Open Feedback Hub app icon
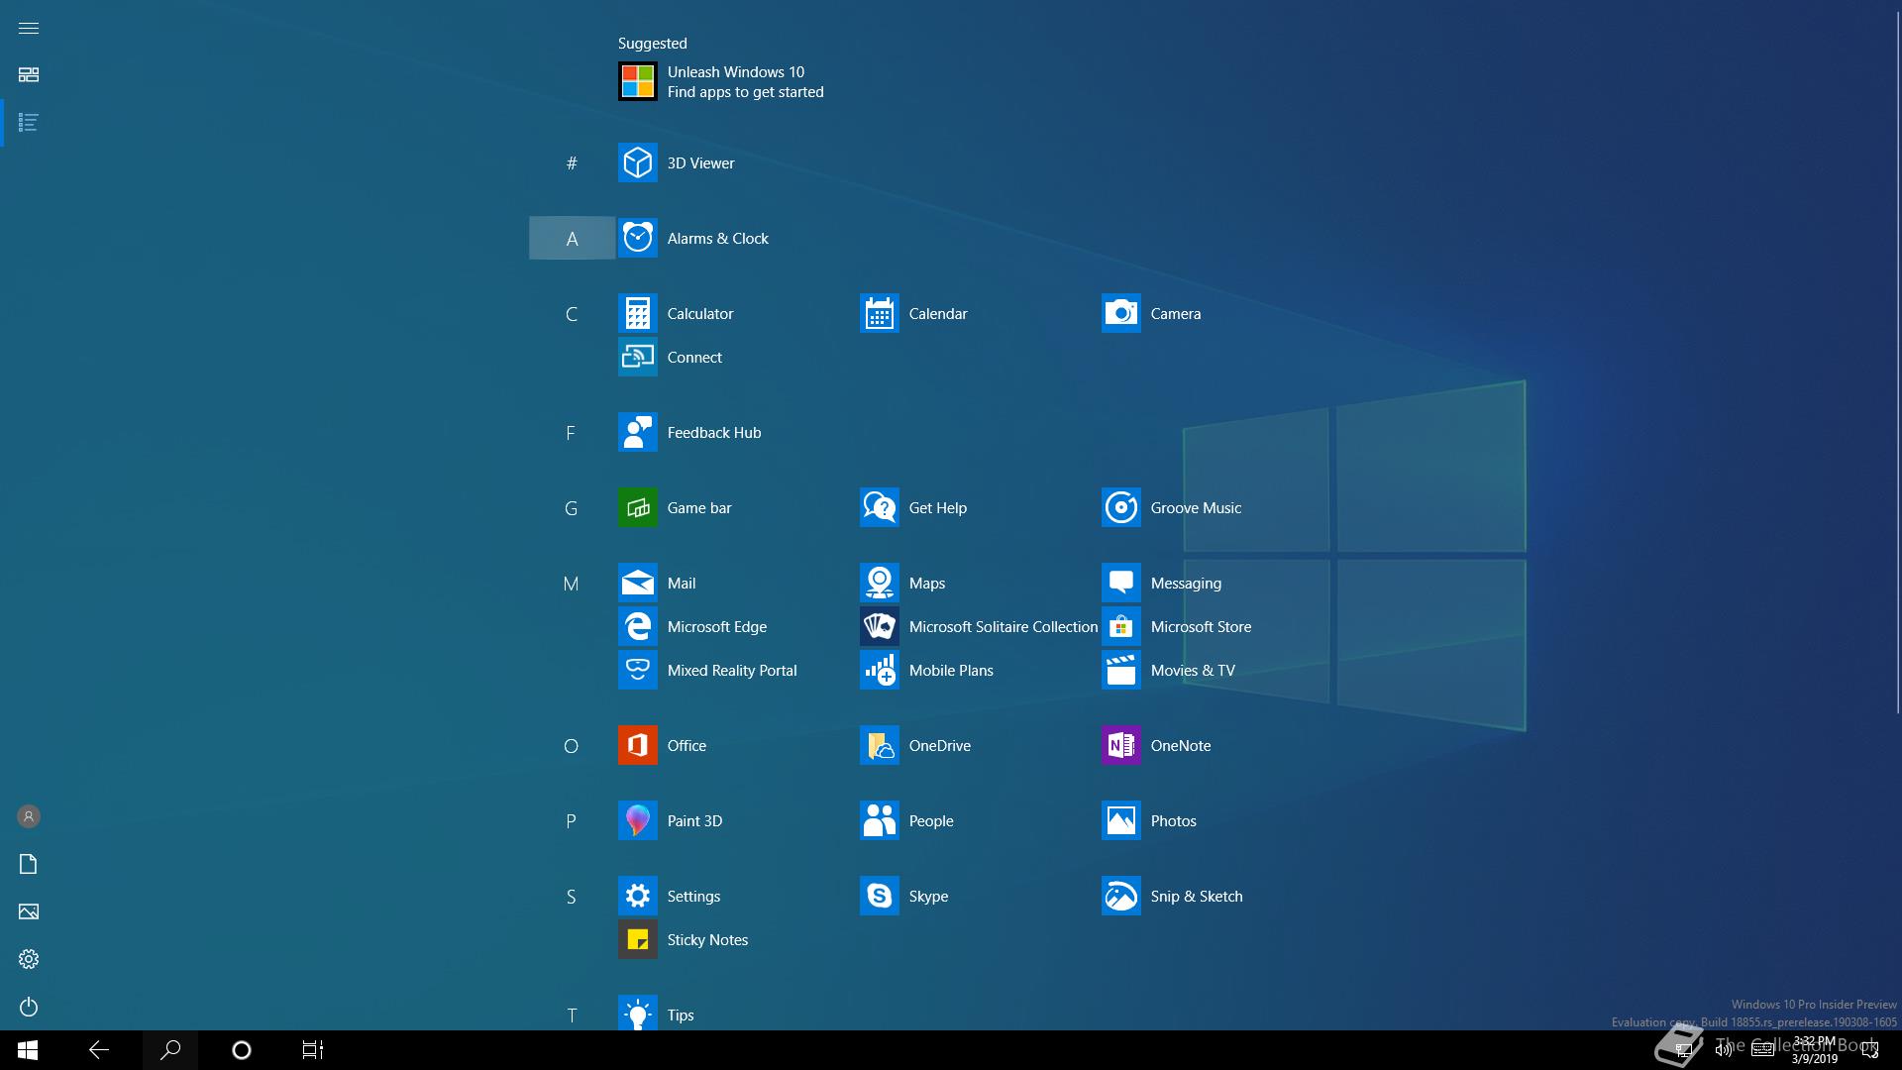Viewport: 1902px width, 1070px height. 637,432
